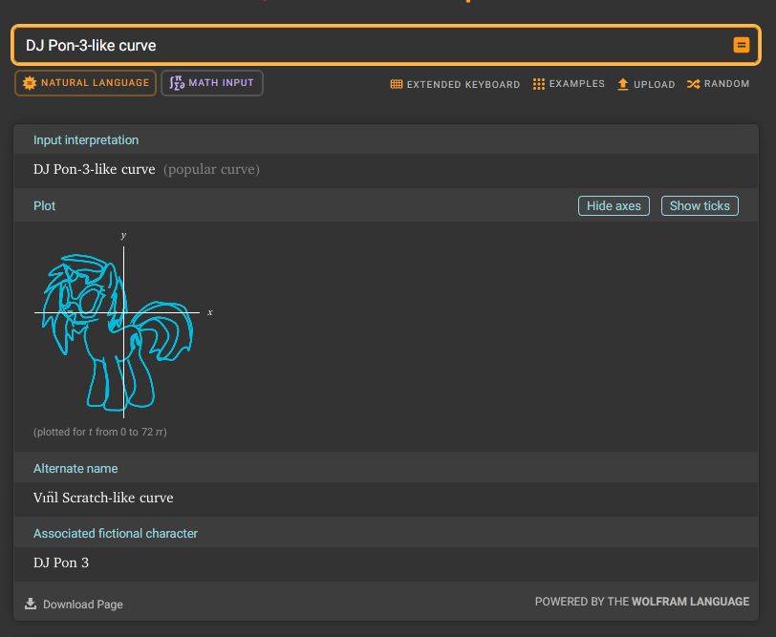Click the 'plotted for t from 0 to 72 π' note
Image resolution: width=776 pixels, height=637 pixels.
tap(100, 432)
